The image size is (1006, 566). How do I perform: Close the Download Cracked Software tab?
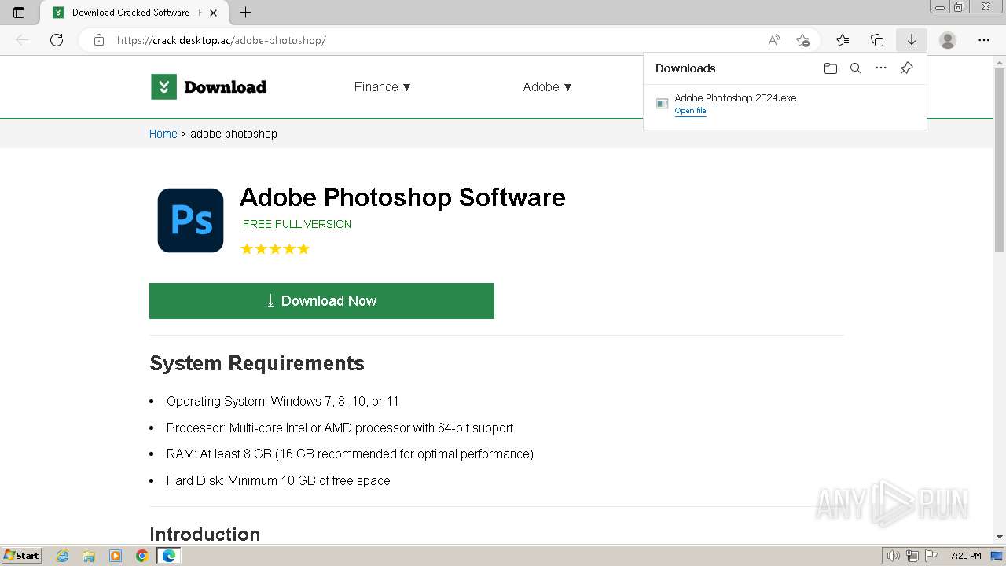(213, 13)
